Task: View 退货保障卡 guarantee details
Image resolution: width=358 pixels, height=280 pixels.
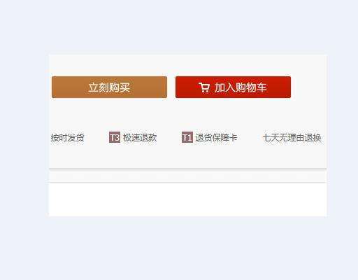Action: [x=216, y=138]
